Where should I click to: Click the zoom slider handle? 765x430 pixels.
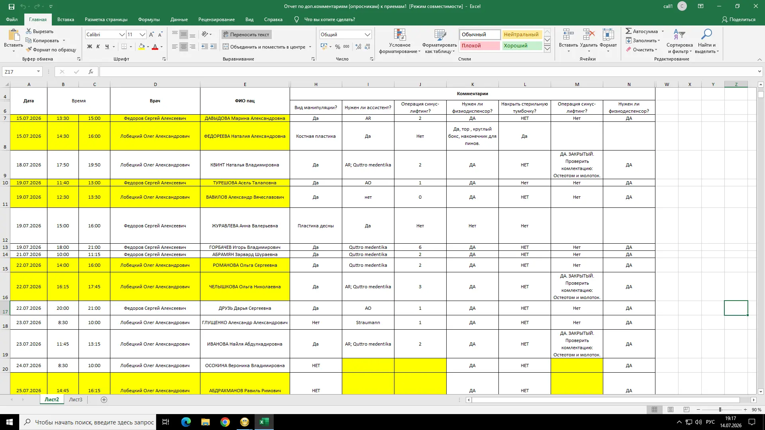point(720,410)
